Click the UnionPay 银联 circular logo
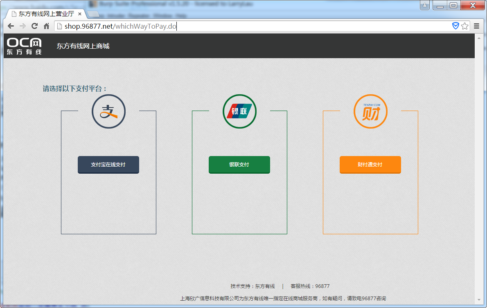 (239, 111)
